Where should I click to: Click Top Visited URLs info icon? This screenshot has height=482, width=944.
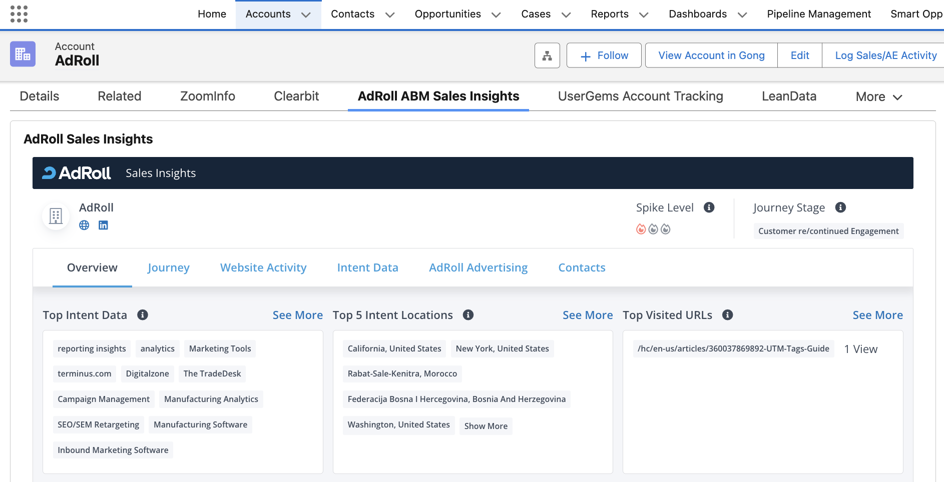click(x=727, y=315)
